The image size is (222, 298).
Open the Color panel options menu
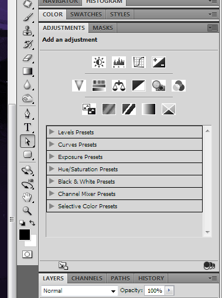coord(213,14)
